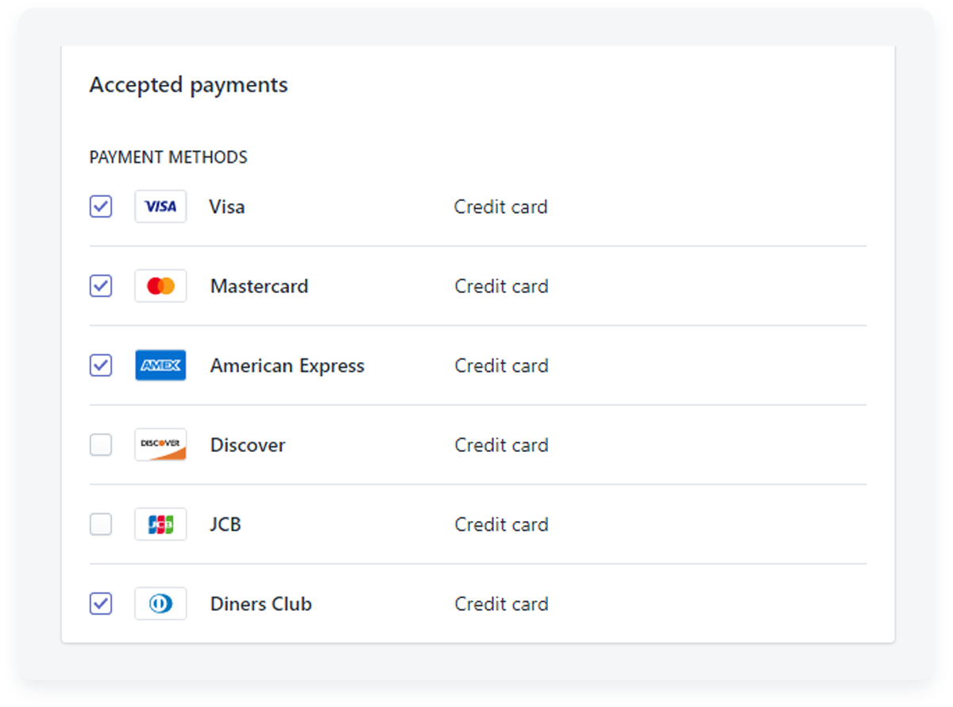Uncheck the Diners Club checkbox
The image size is (953, 707).
(x=101, y=604)
